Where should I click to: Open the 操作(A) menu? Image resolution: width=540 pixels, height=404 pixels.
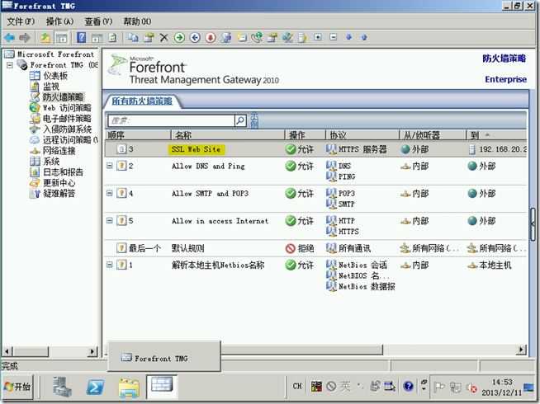coord(59,21)
